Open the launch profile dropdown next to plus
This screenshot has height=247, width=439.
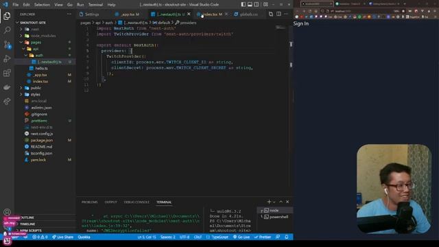coord(274,202)
